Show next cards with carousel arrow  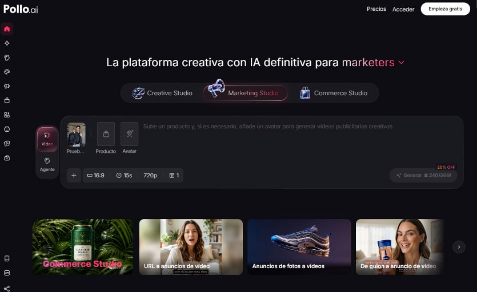(x=459, y=247)
